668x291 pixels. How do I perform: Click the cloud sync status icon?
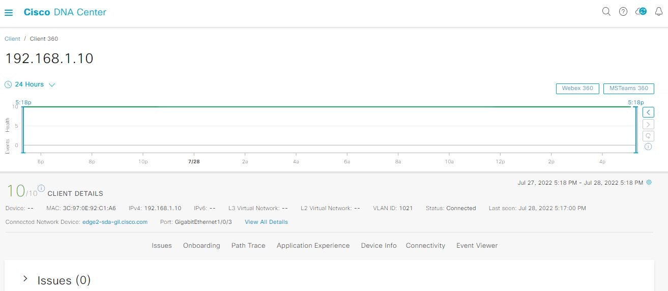coord(641,12)
